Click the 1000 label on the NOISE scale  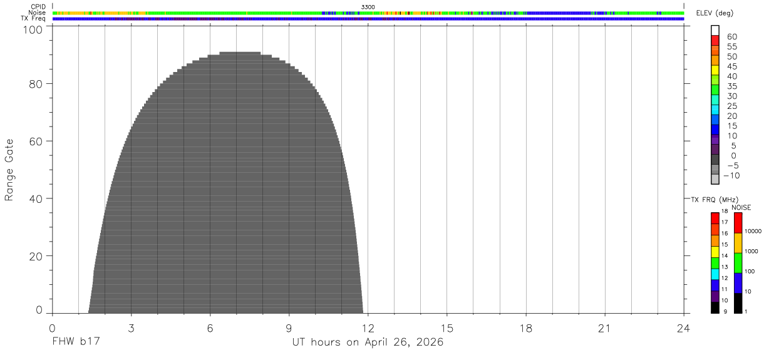coord(751,251)
